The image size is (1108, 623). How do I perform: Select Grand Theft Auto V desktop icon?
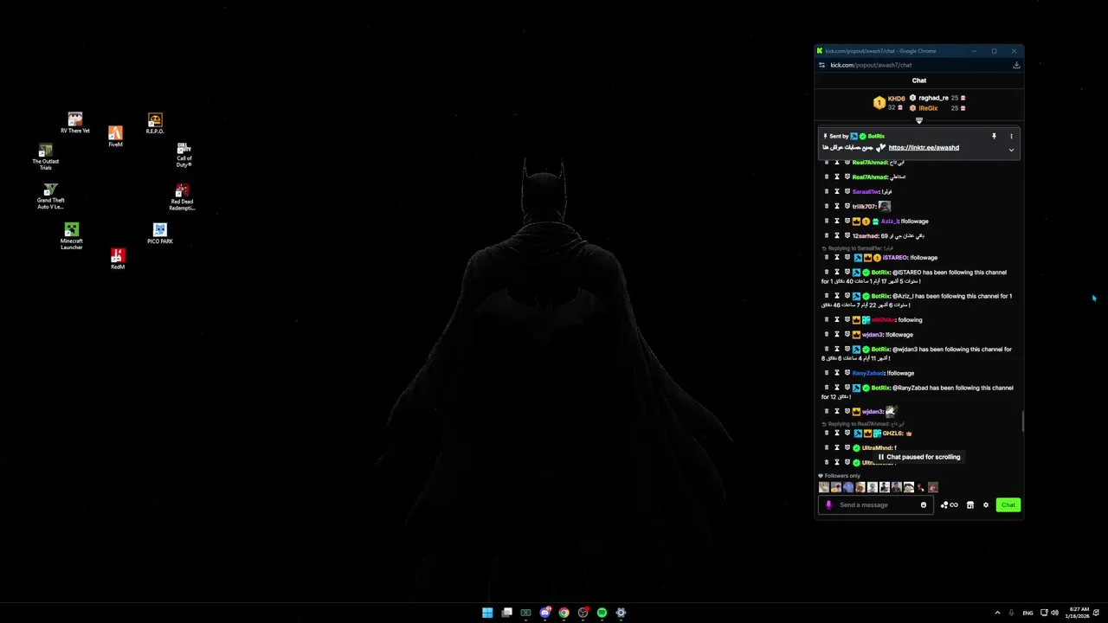[x=50, y=196]
